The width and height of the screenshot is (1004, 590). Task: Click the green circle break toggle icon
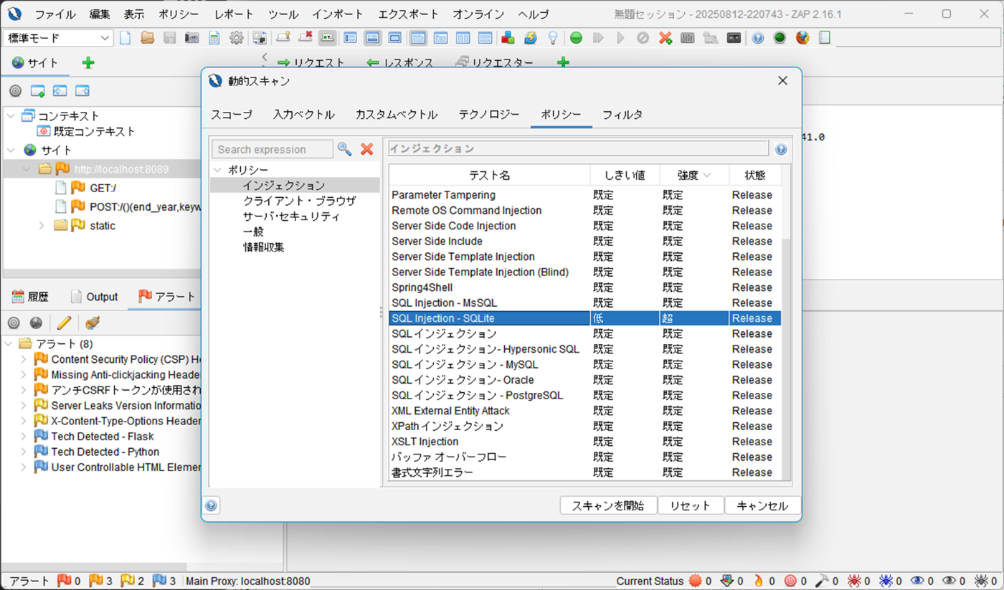click(x=576, y=38)
